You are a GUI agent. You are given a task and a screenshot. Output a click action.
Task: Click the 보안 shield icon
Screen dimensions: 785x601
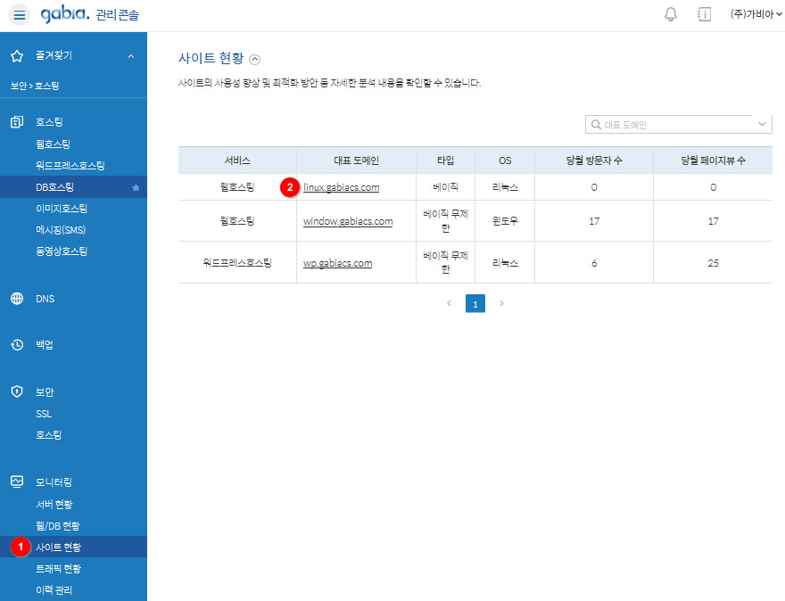(x=17, y=391)
